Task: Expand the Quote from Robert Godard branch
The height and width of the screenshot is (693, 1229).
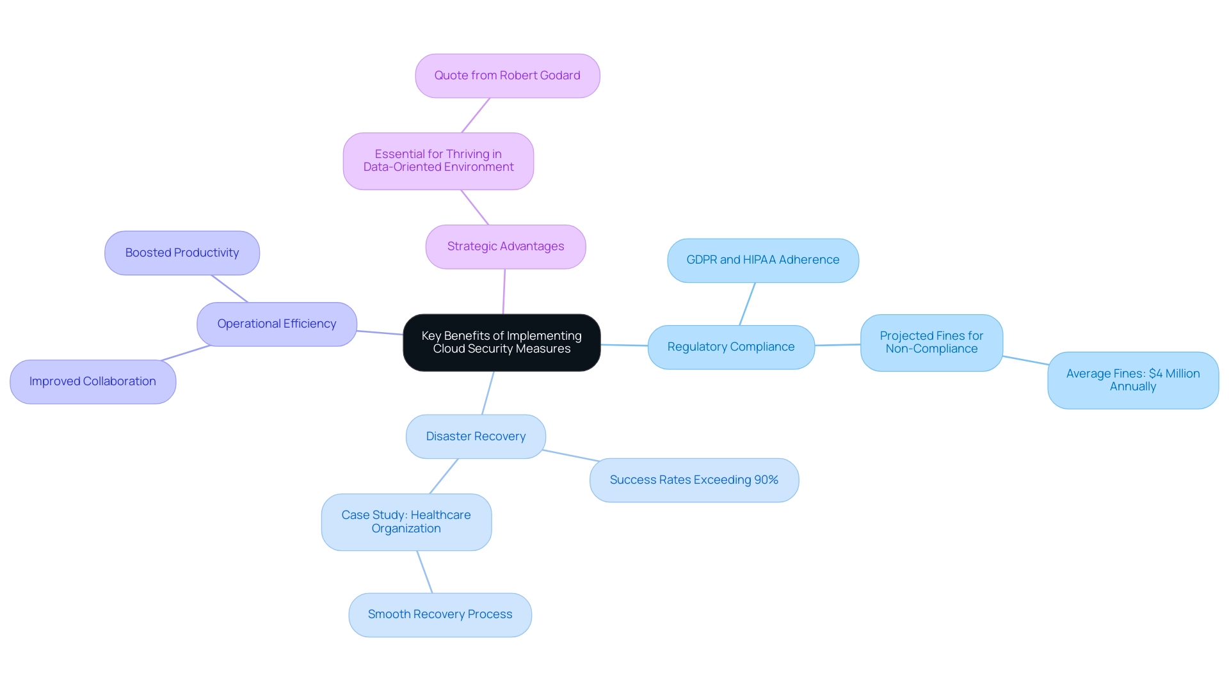Action: pos(506,74)
